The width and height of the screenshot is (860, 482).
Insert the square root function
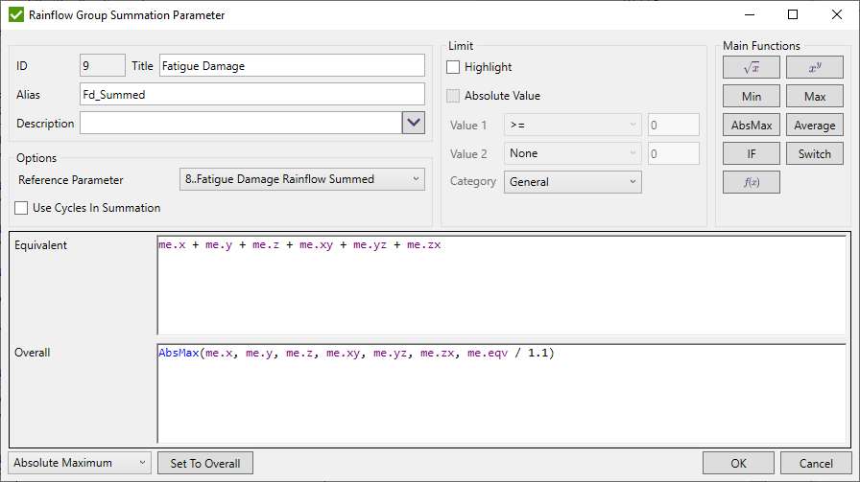[751, 67]
